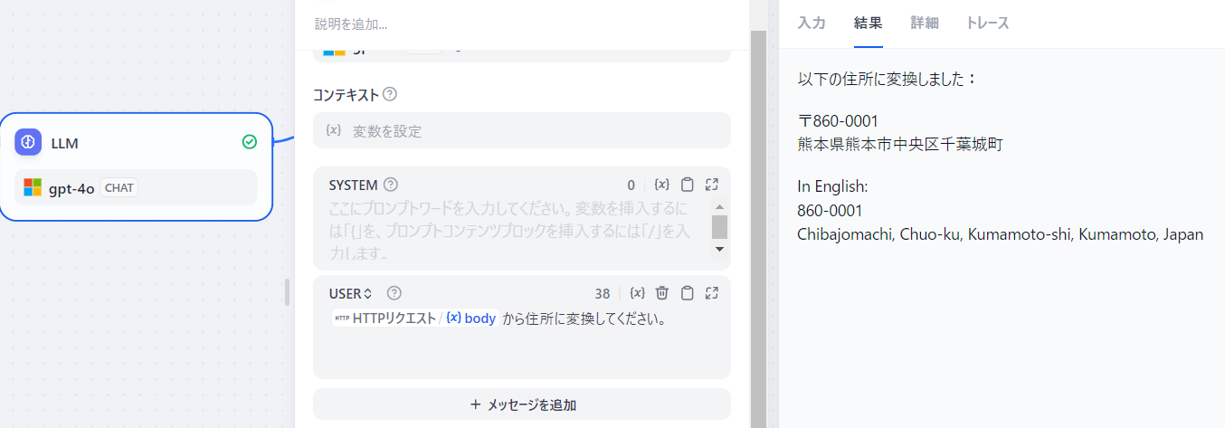Switch to the トレース tab
This screenshot has height=428, width=1225.
point(987,24)
